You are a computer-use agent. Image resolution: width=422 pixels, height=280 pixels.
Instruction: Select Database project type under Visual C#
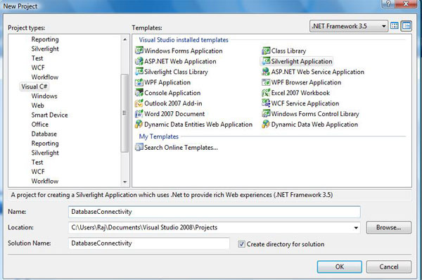tap(44, 134)
